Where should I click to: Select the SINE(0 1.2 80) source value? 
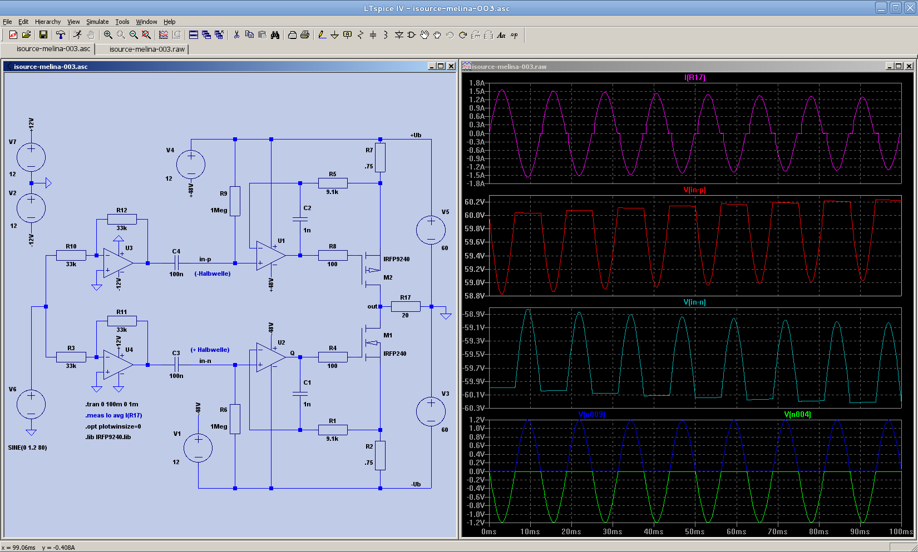27,447
